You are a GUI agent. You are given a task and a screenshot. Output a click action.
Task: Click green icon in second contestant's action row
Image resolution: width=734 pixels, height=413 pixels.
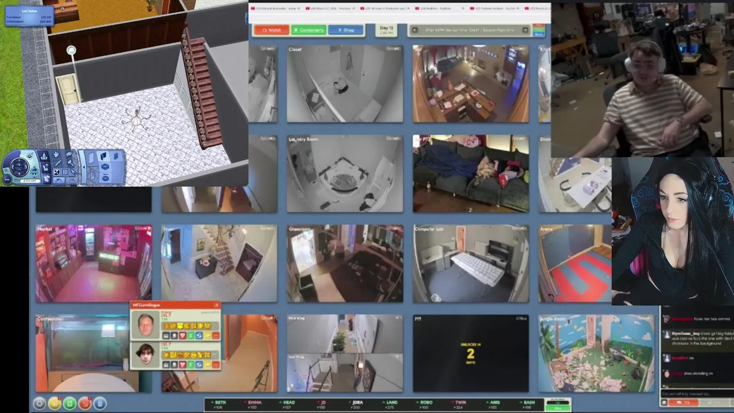[x=191, y=364]
